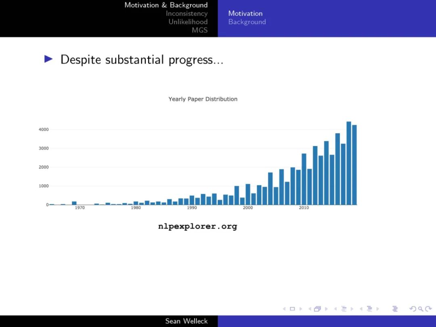Click the nlpexplorer.org link text
436x327 pixels.
(x=197, y=226)
